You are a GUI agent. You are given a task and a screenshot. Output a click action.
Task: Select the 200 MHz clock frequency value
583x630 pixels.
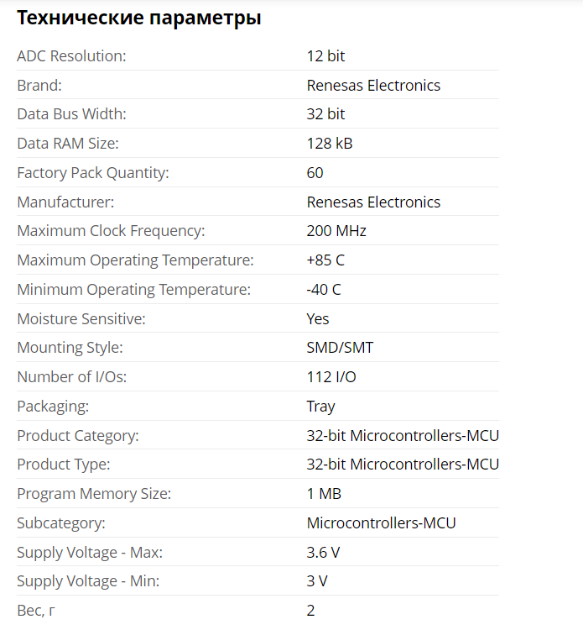pos(336,231)
